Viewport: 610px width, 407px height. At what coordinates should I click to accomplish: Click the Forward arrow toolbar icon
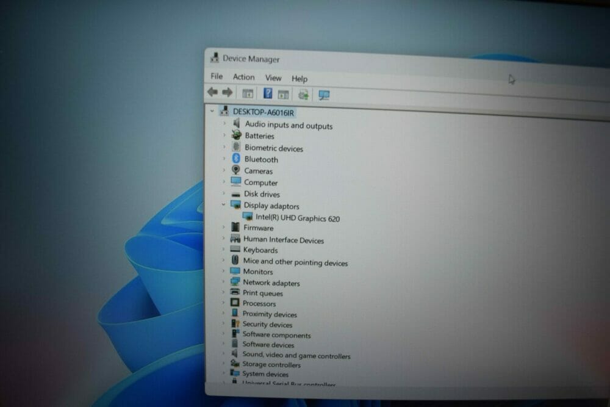[x=227, y=93]
